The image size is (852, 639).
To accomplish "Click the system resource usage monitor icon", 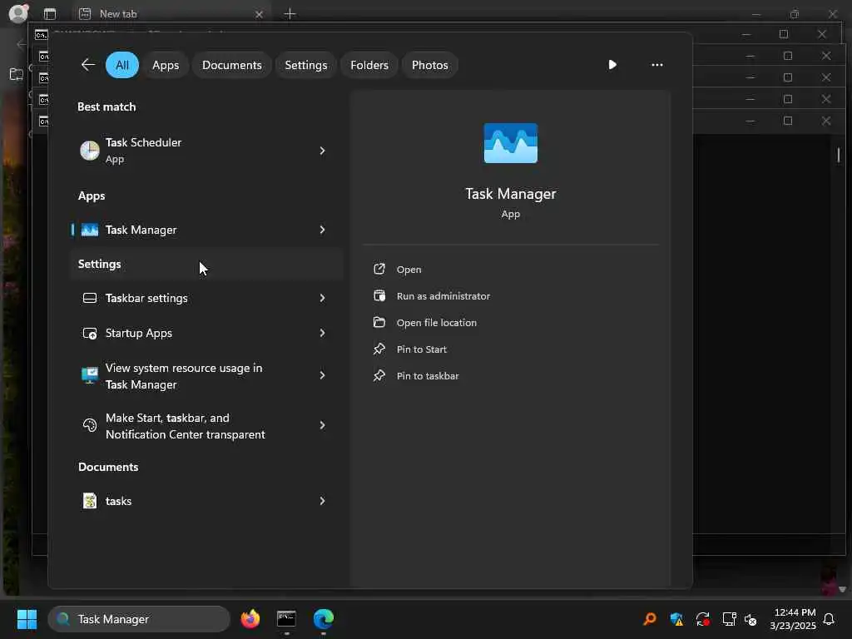I will [90, 375].
